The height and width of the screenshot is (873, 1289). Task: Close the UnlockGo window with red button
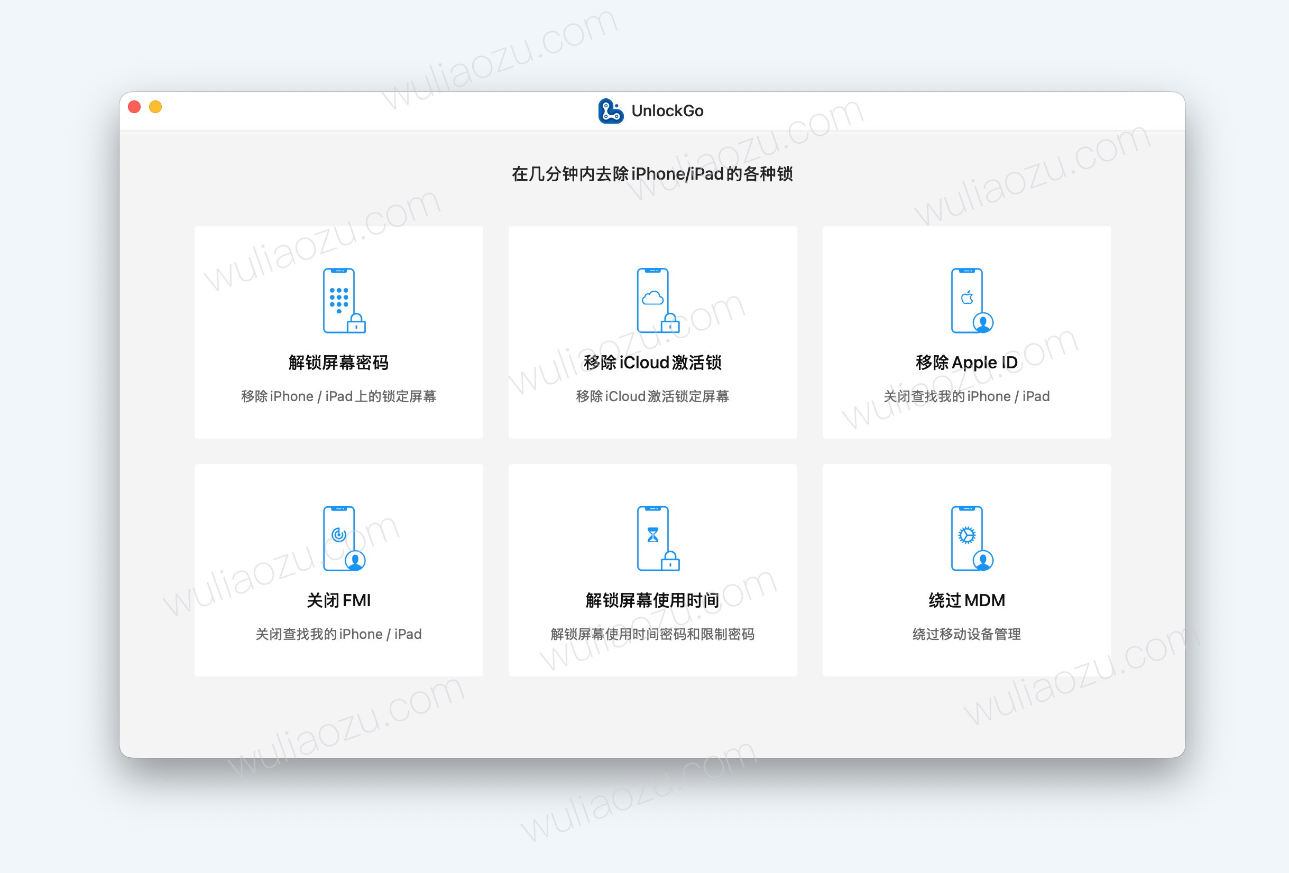click(x=134, y=106)
